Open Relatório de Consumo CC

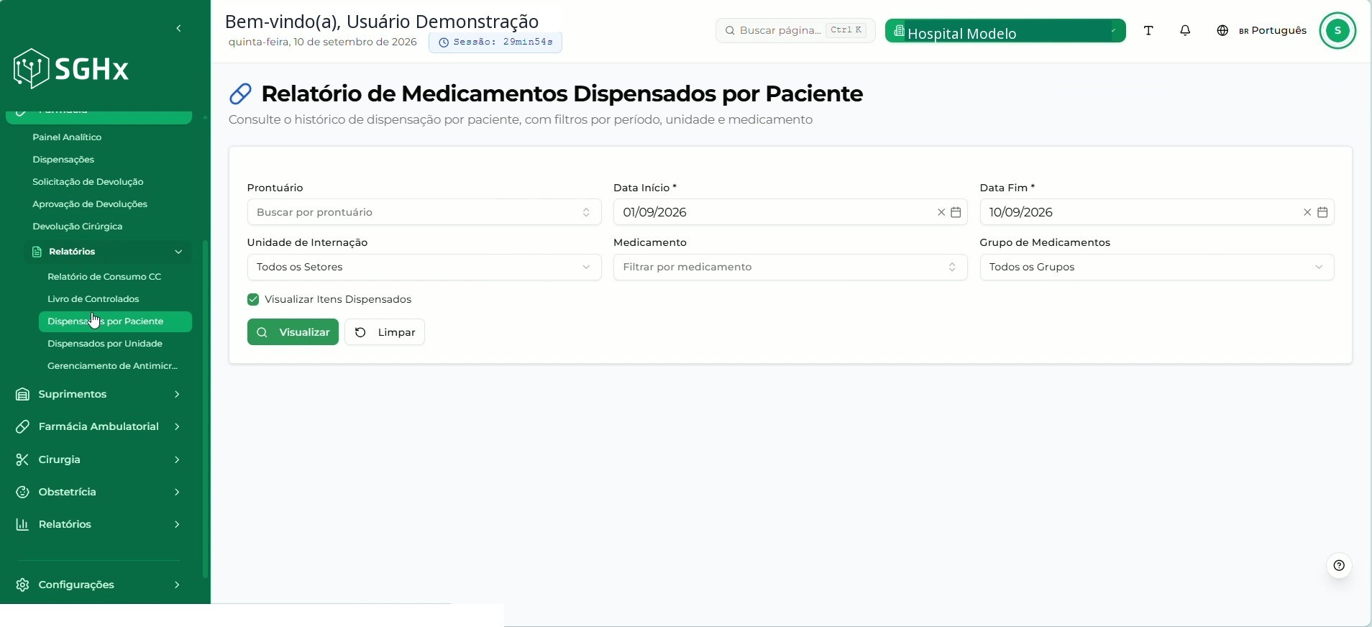coord(104,277)
